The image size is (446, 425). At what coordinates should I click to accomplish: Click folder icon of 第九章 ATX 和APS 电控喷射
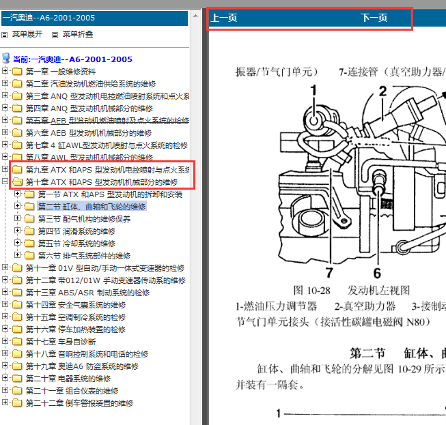17,170
